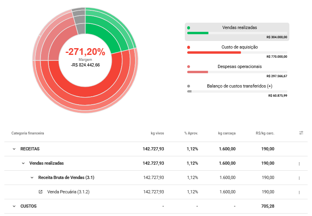Click the -271,20% margin value
The image size is (312, 216).
(85, 52)
